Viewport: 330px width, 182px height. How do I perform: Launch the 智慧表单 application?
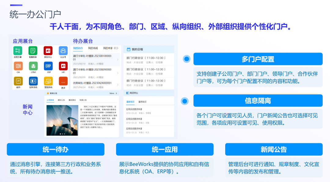[33, 51]
